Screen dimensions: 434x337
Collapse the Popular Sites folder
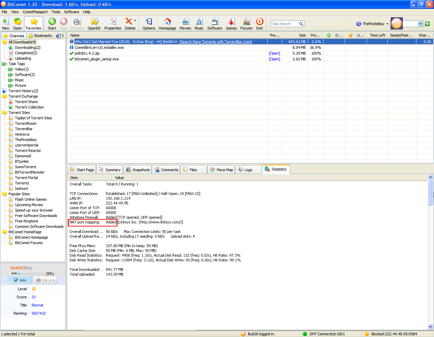[4, 194]
